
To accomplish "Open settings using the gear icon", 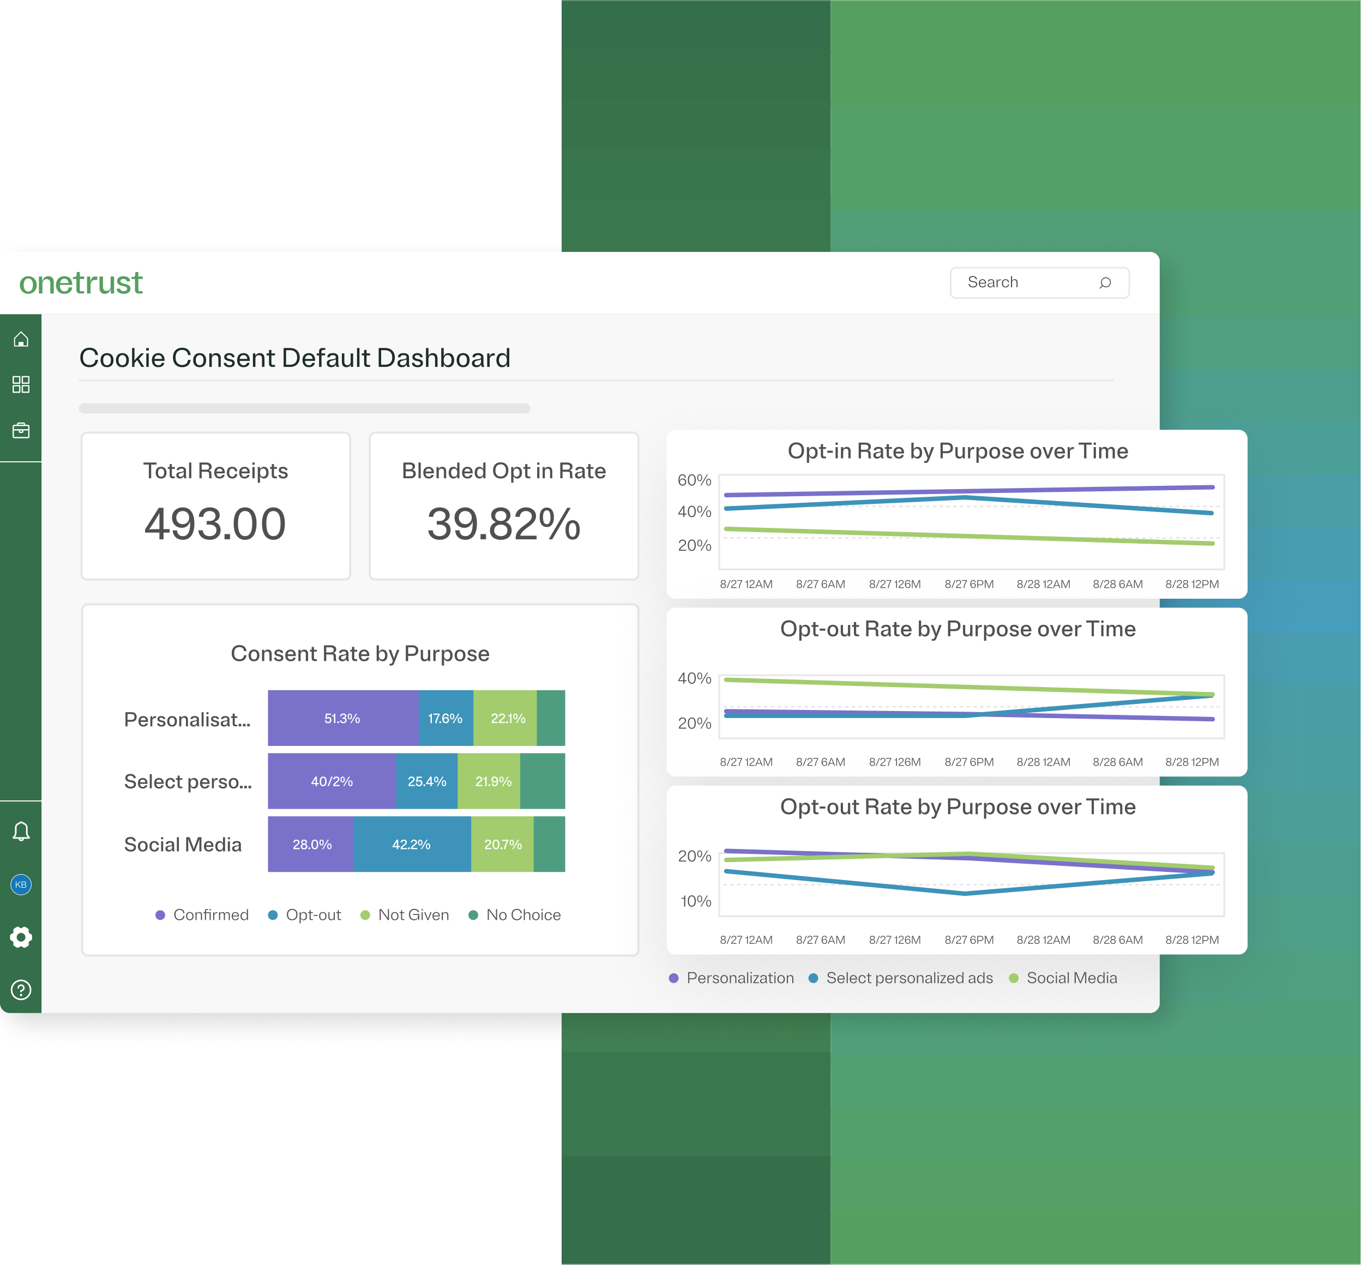I will (21, 936).
